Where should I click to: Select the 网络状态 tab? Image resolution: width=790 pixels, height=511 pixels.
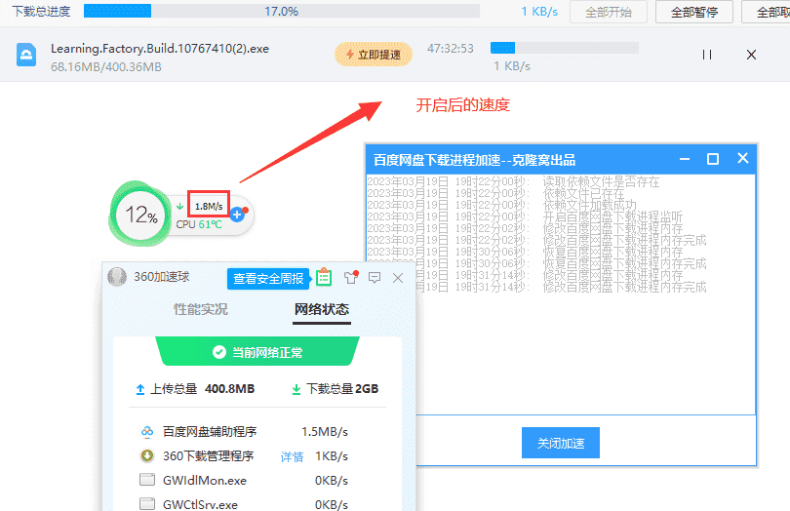tap(321, 309)
